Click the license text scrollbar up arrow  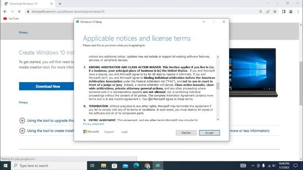[218, 57]
